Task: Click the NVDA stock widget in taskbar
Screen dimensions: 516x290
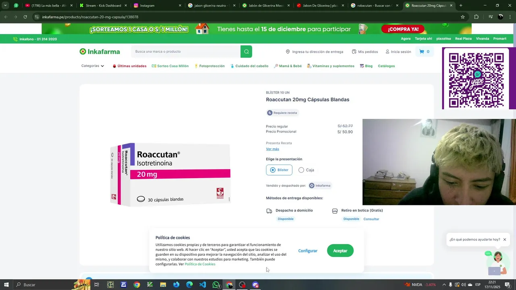Action: tap(421, 285)
